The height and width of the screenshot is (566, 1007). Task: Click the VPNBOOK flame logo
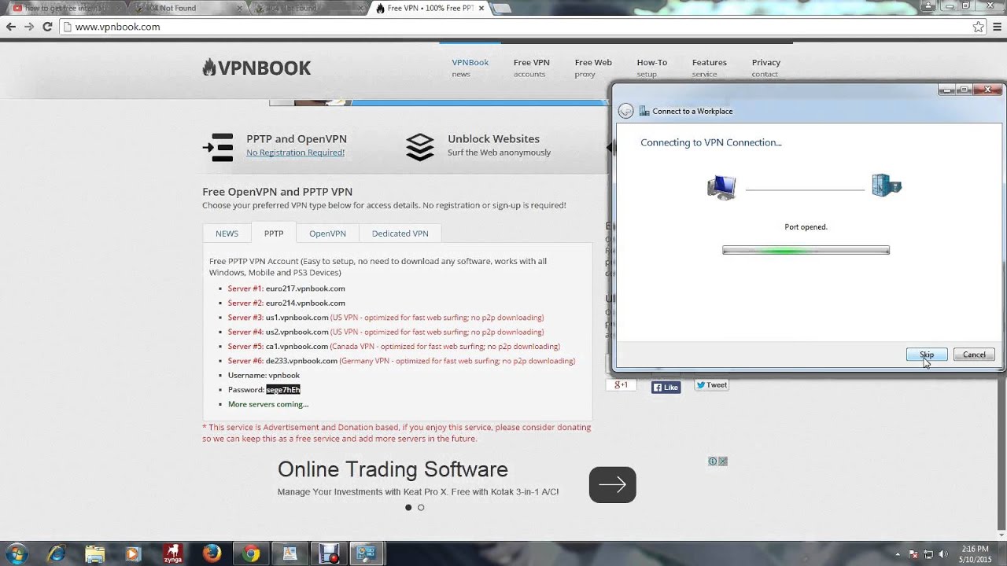(x=256, y=68)
